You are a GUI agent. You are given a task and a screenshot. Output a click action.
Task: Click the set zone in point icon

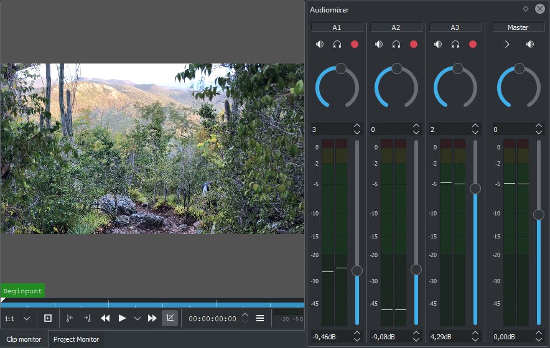(x=70, y=318)
